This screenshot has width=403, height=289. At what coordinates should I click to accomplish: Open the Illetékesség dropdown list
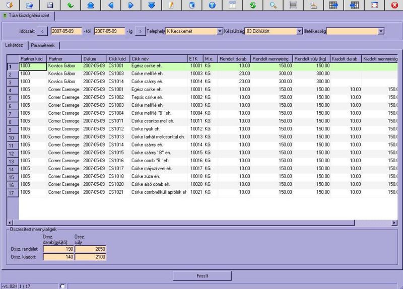pyautogui.click(x=381, y=31)
